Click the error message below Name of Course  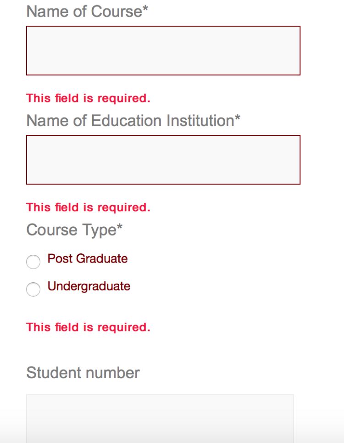tap(88, 98)
